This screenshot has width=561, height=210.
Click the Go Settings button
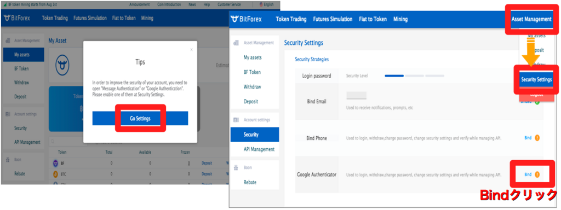coord(140,119)
